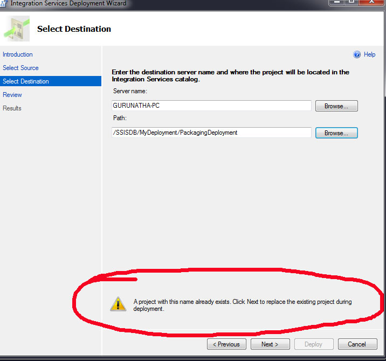Click the Previous button
The image size is (386, 361).
pos(226,344)
